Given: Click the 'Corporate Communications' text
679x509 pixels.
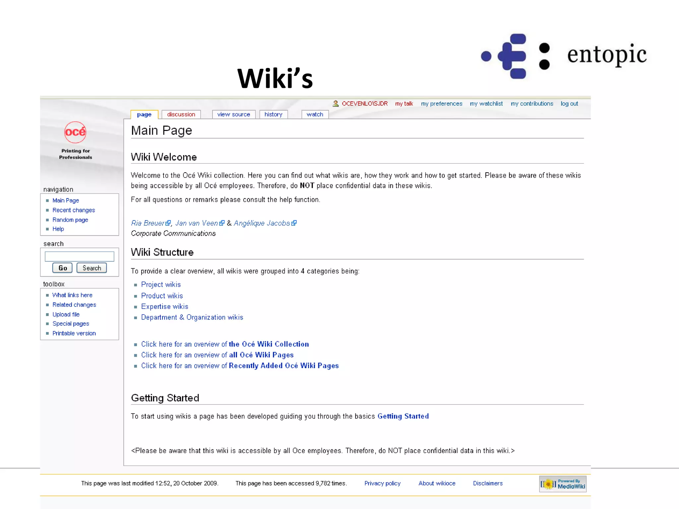Looking at the screenshot, I should [173, 234].
